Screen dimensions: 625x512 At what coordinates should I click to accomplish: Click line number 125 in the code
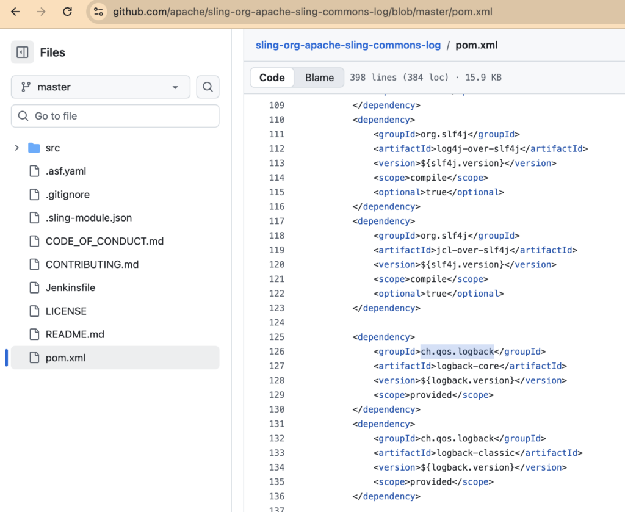click(276, 337)
